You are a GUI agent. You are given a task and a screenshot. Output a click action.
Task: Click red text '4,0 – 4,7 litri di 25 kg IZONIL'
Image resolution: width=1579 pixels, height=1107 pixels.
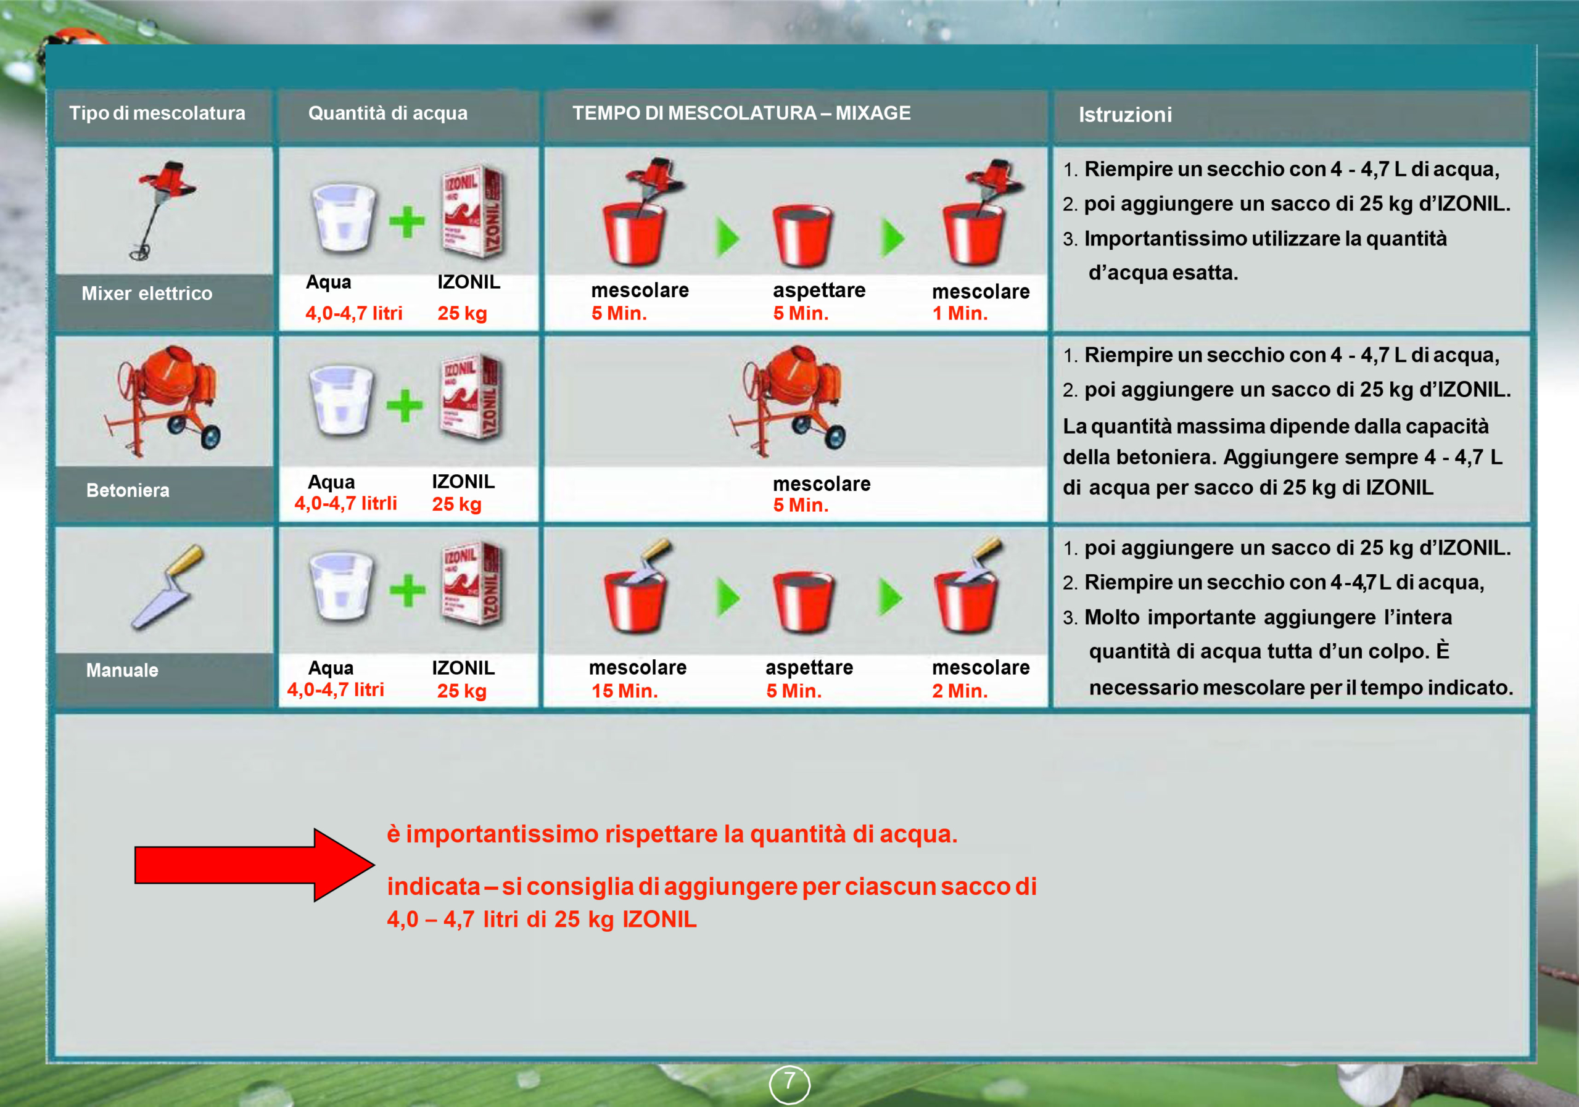pos(541,920)
